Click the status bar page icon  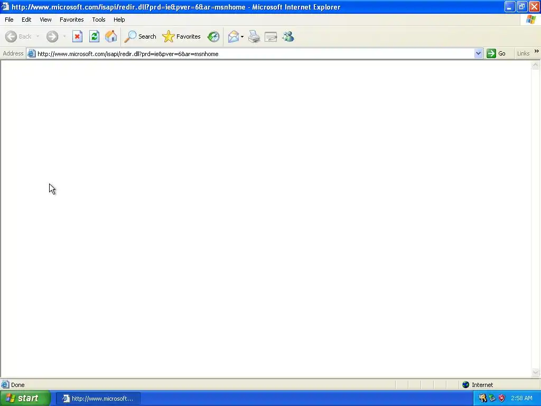5,385
